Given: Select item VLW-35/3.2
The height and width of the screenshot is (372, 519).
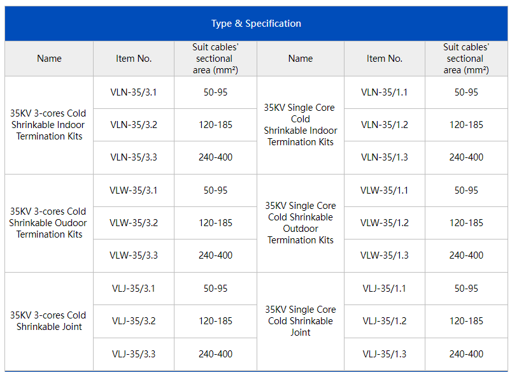Looking at the screenshot, I should (133, 223).
